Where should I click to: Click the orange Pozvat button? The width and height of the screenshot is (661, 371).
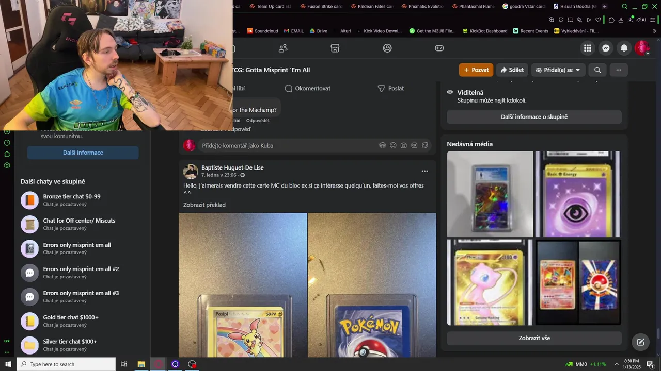[476, 70]
